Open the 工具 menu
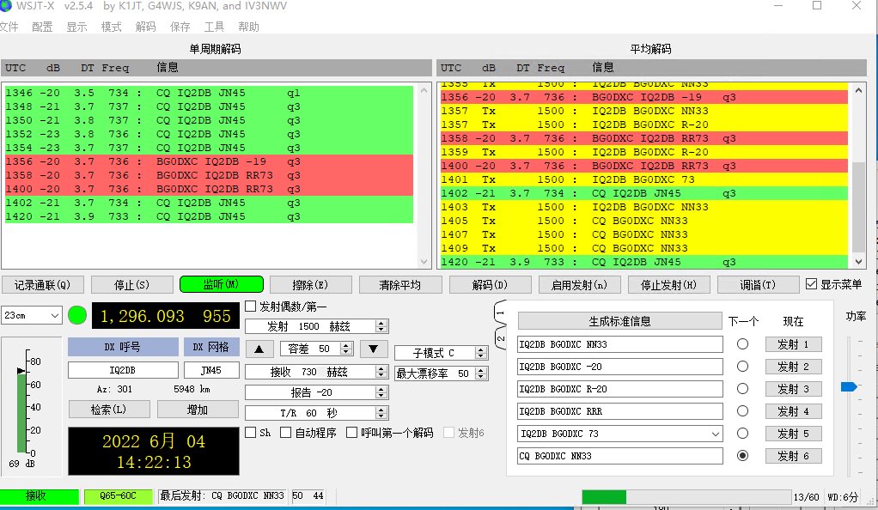878x510 pixels. 215,27
